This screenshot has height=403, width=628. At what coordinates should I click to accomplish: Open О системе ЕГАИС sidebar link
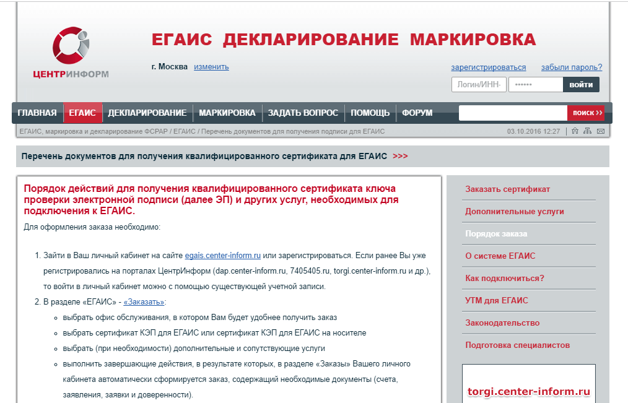500,256
